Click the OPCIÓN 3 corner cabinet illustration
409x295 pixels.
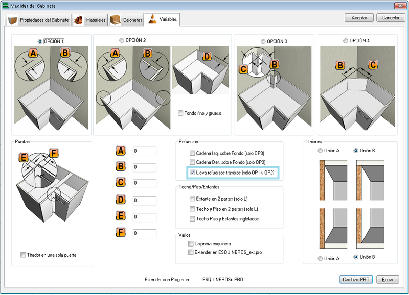coord(274,88)
